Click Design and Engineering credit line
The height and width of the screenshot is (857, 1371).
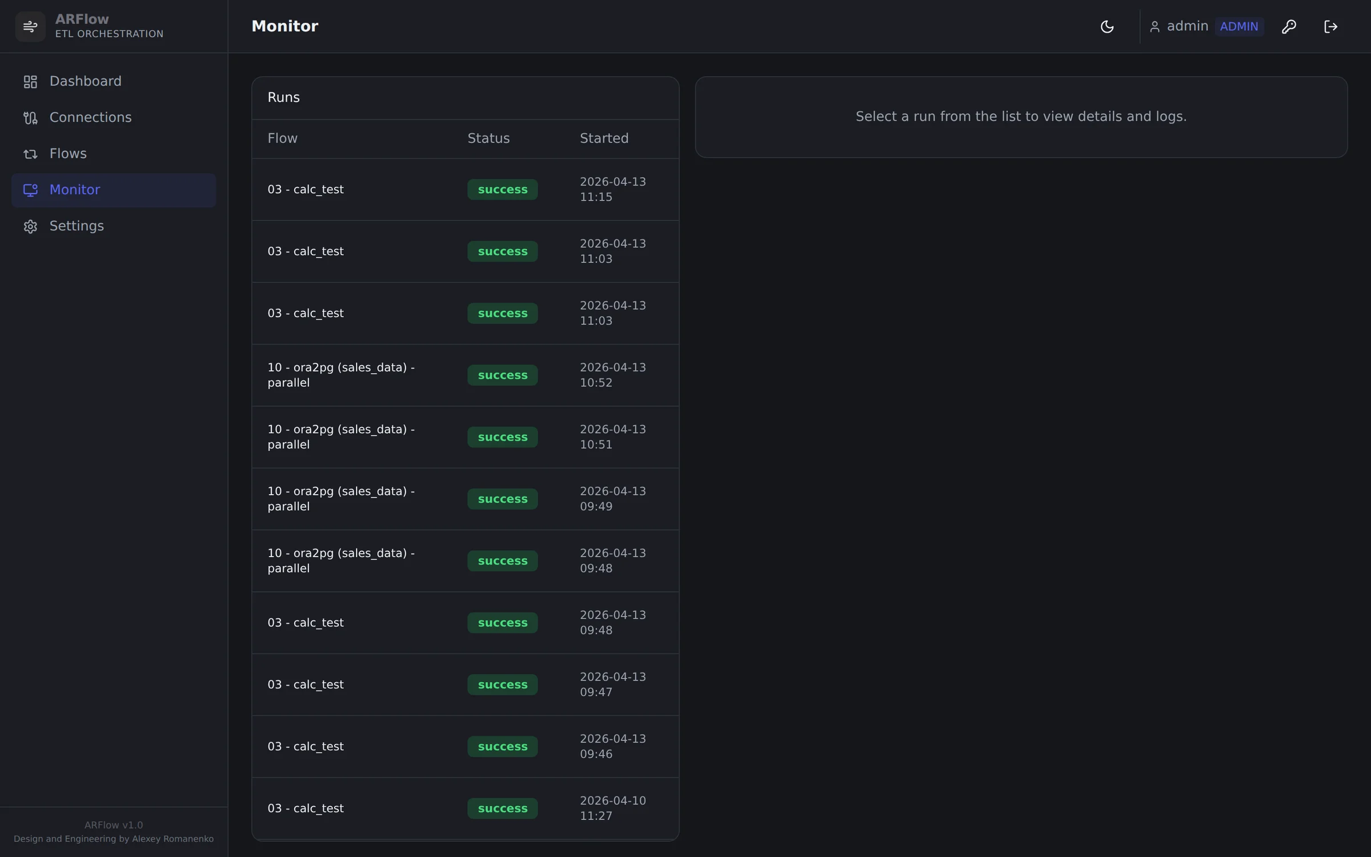pos(114,839)
